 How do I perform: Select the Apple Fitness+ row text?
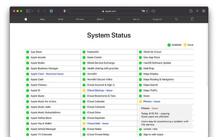pyautogui.click(x=39, y=85)
